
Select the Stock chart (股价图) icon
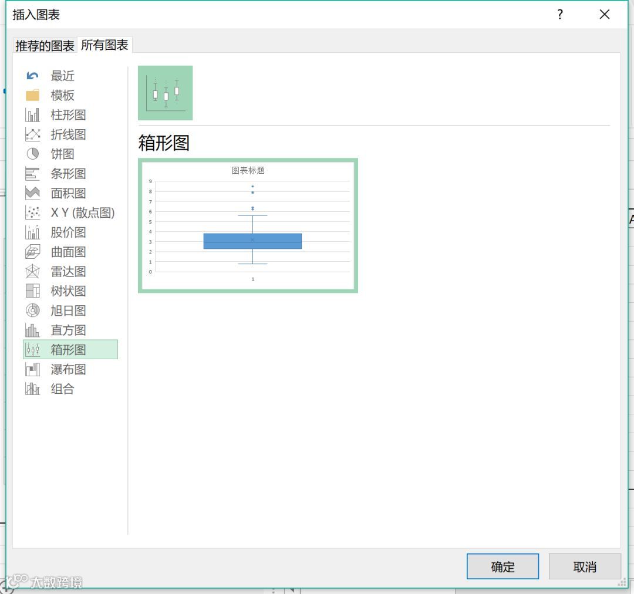[32, 232]
